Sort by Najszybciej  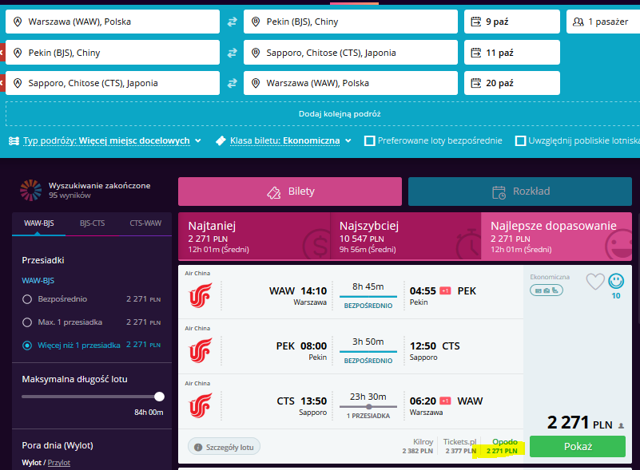pos(405,236)
